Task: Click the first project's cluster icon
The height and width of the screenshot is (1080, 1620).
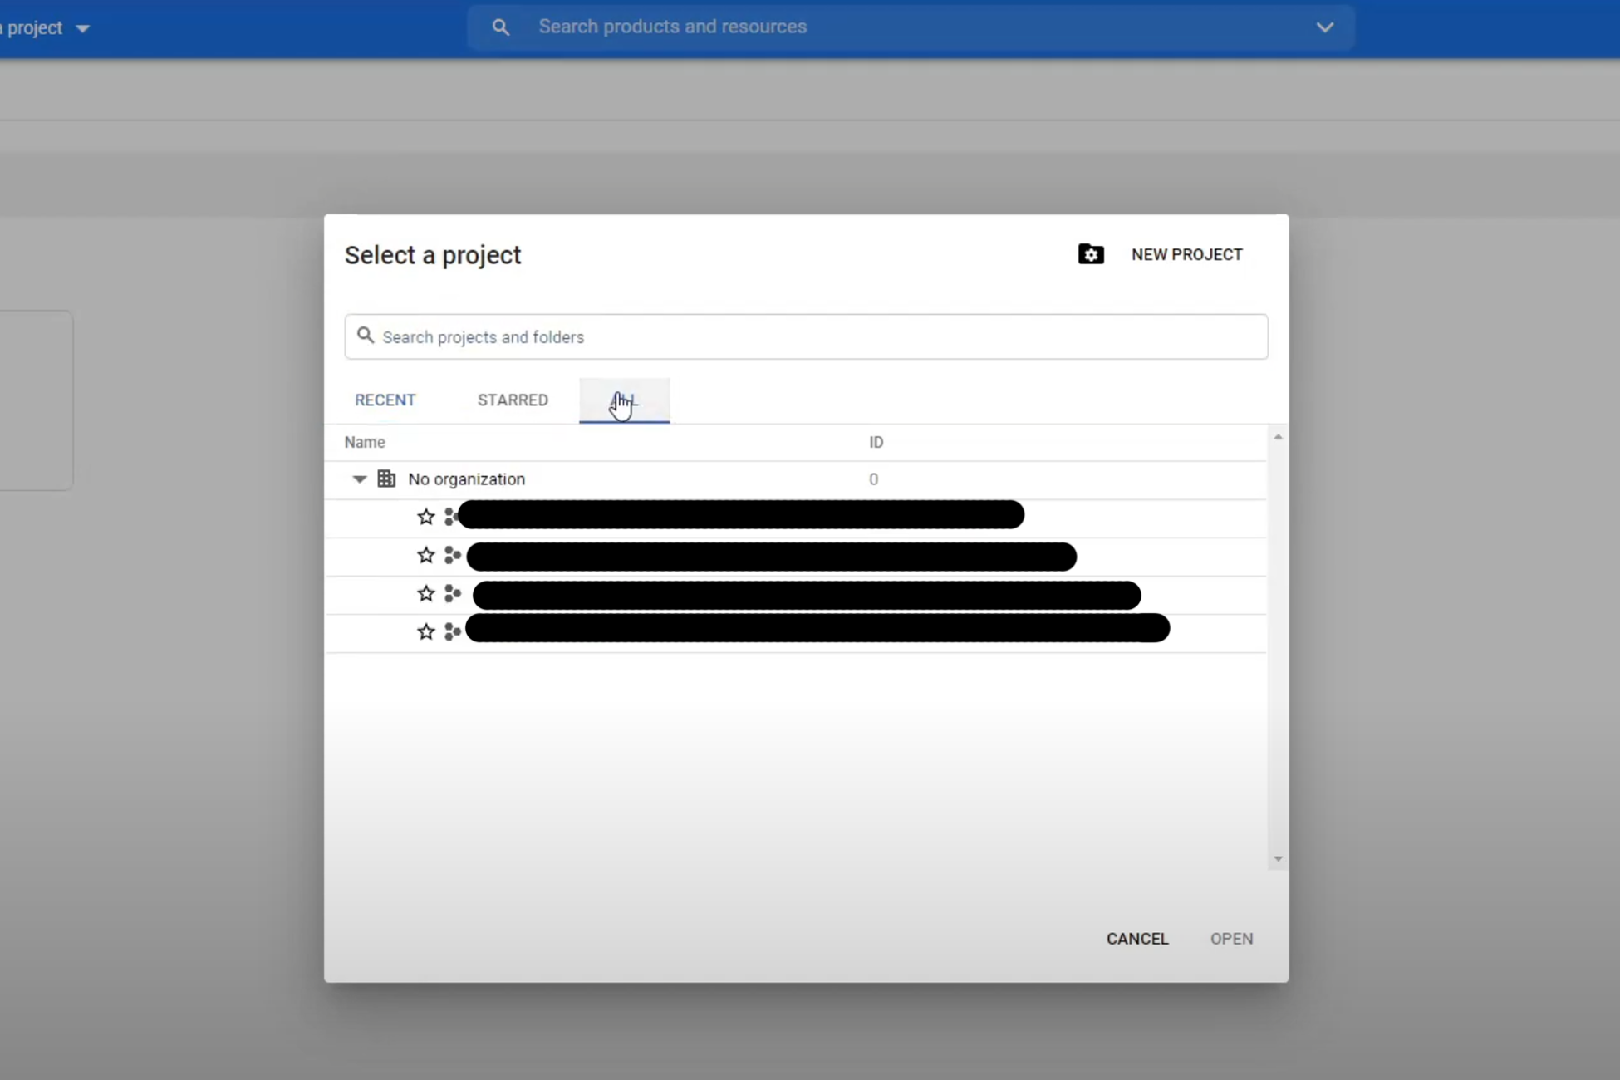Action: tap(450, 517)
